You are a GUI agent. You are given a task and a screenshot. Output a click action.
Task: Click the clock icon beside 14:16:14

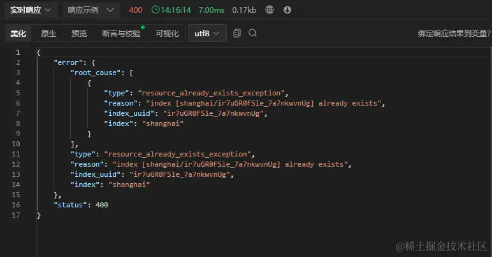click(x=156, y=10)
